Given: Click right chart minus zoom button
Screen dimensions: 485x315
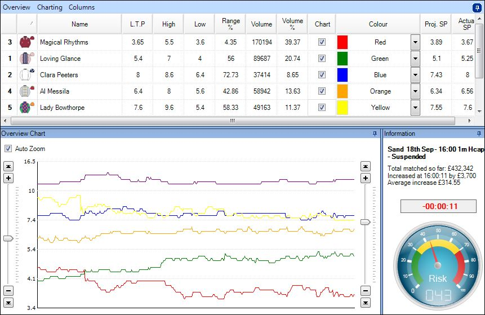Looking at the screenshot, I should pos(366,291).
